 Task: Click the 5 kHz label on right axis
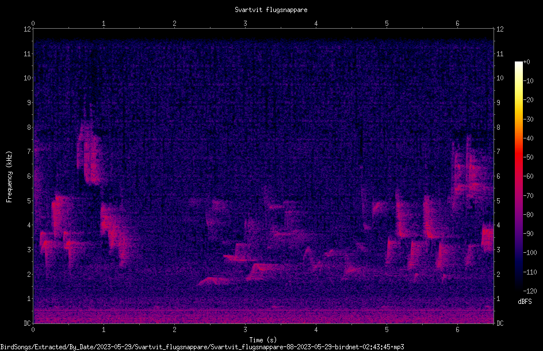coord(498,200)
